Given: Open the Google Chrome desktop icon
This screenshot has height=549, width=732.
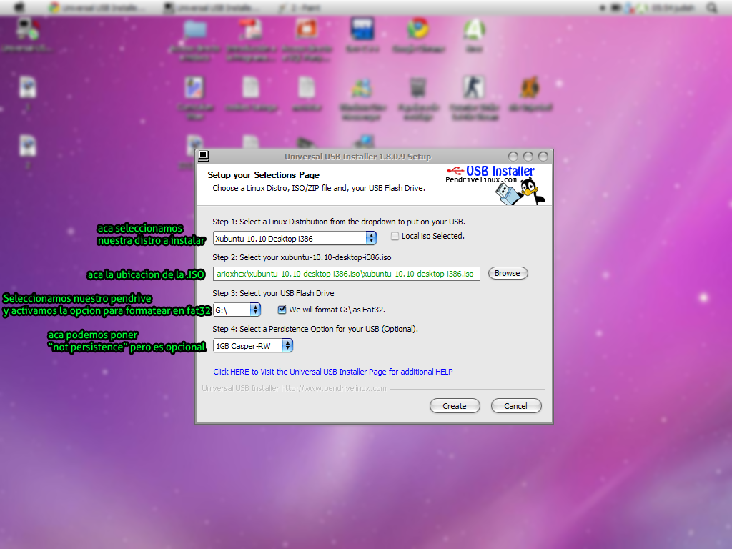Looking at the screenshot, I should coord(418,35).
